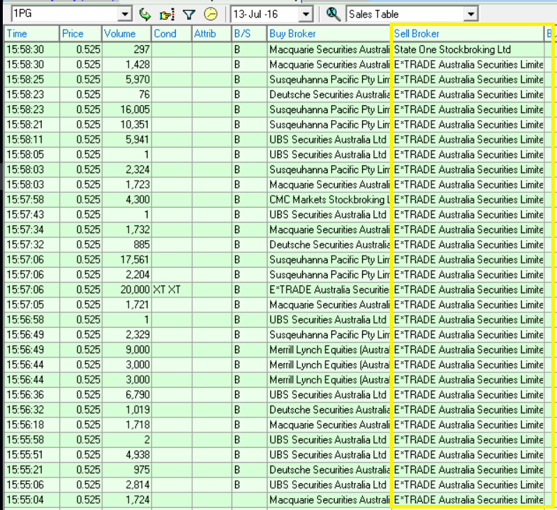The width and height of the screenshot is (557, 510).
Task: Expand the Sales Table view dropdown arrow
Action: [x=471, y=14]
